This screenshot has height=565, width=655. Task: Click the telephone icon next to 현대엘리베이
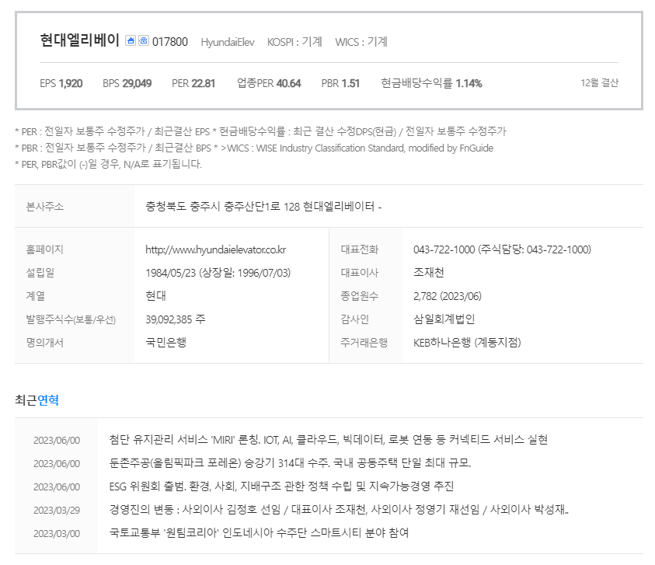coord(144,40)
